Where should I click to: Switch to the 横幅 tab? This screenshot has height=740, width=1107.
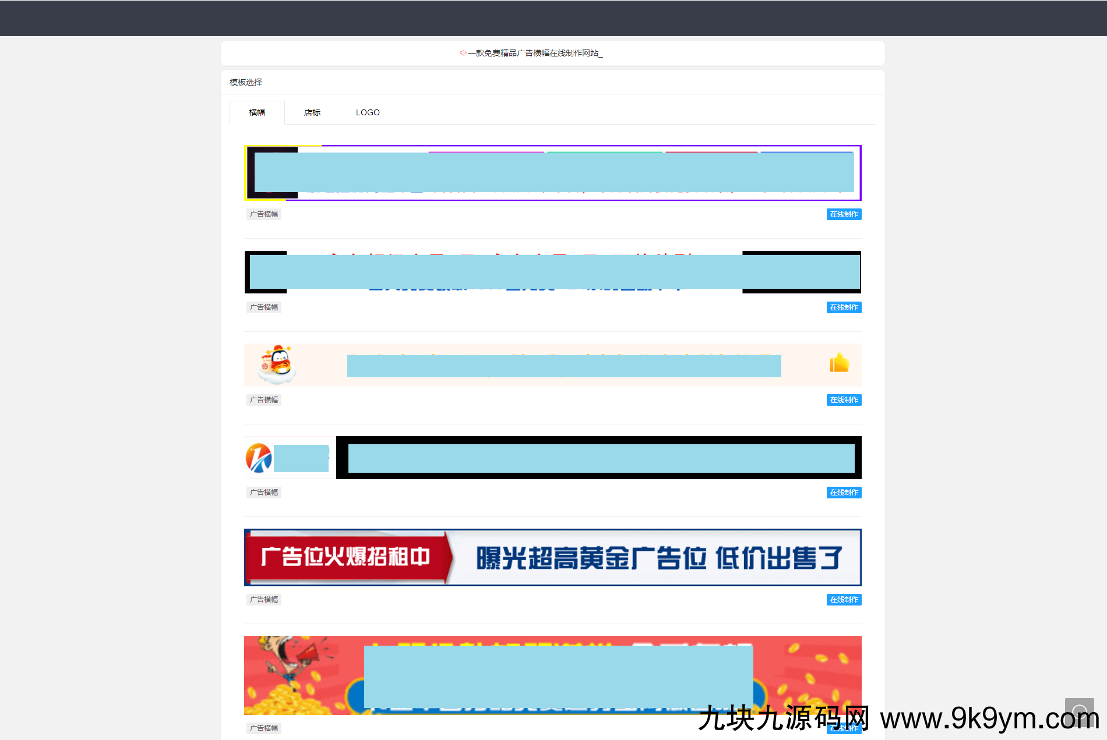coord(257,112)
